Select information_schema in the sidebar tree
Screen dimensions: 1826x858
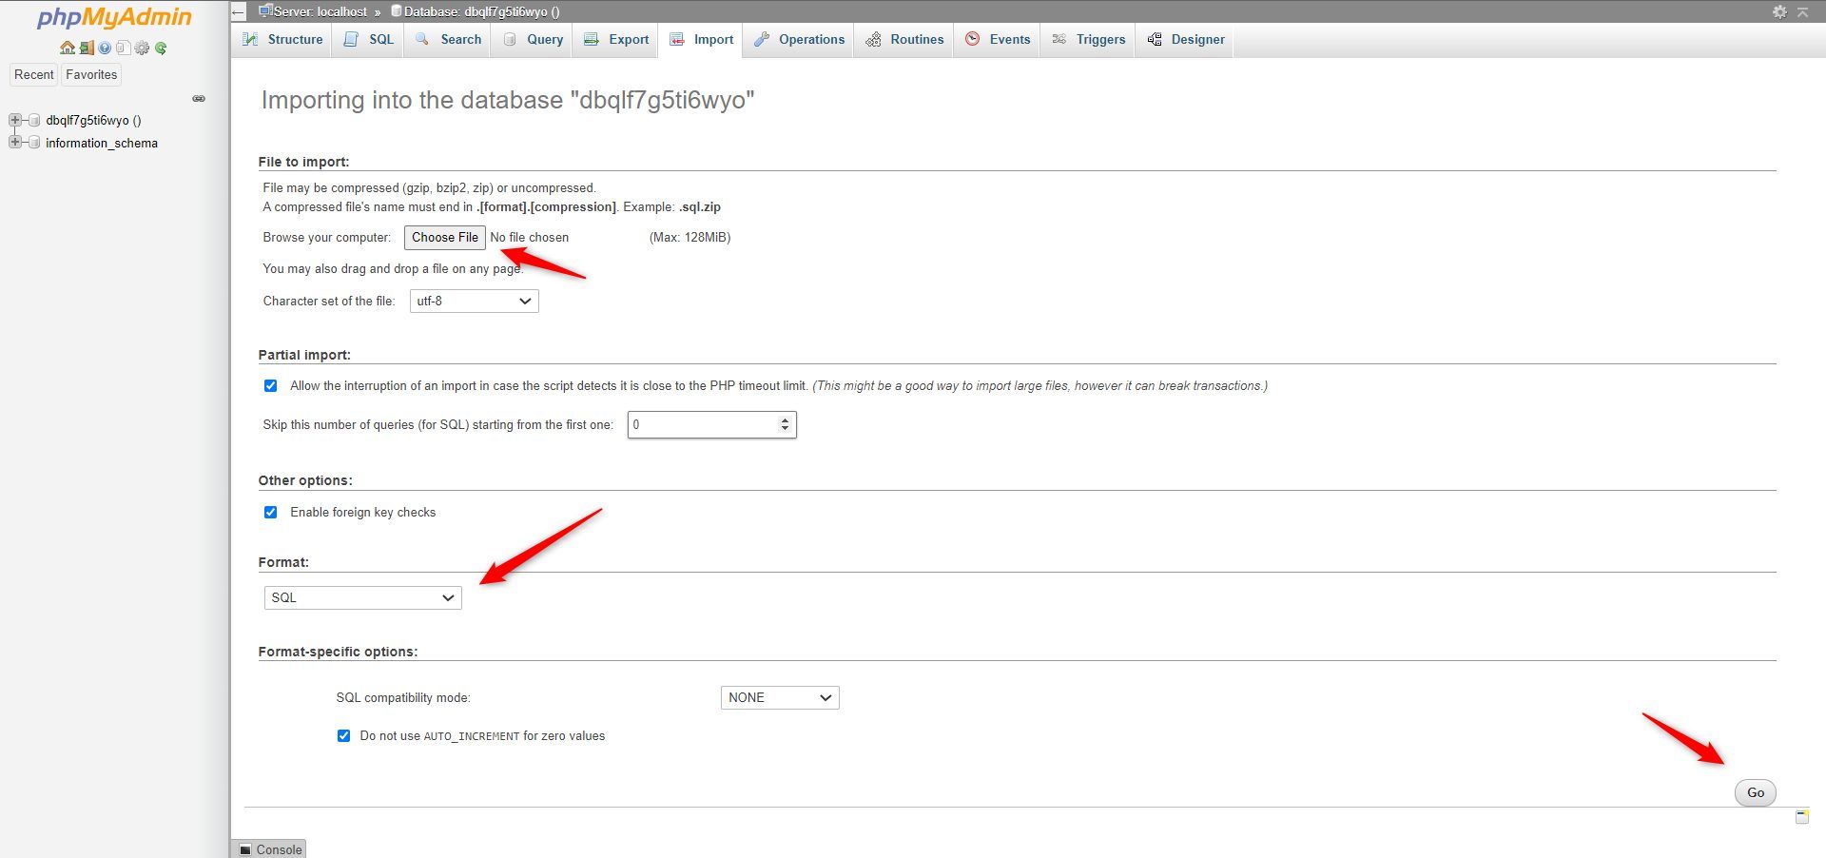click(x=102, y=143)
